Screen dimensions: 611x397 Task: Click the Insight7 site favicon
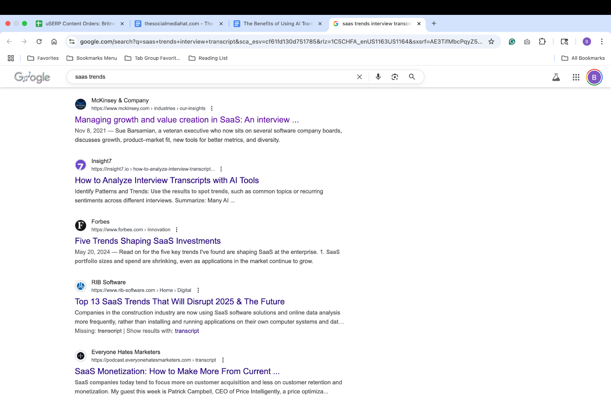coord(81,165)
